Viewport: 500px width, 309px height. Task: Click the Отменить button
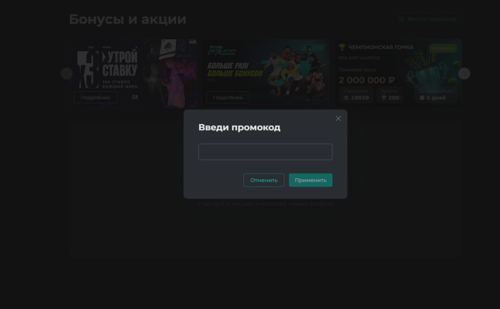point(264,180)
